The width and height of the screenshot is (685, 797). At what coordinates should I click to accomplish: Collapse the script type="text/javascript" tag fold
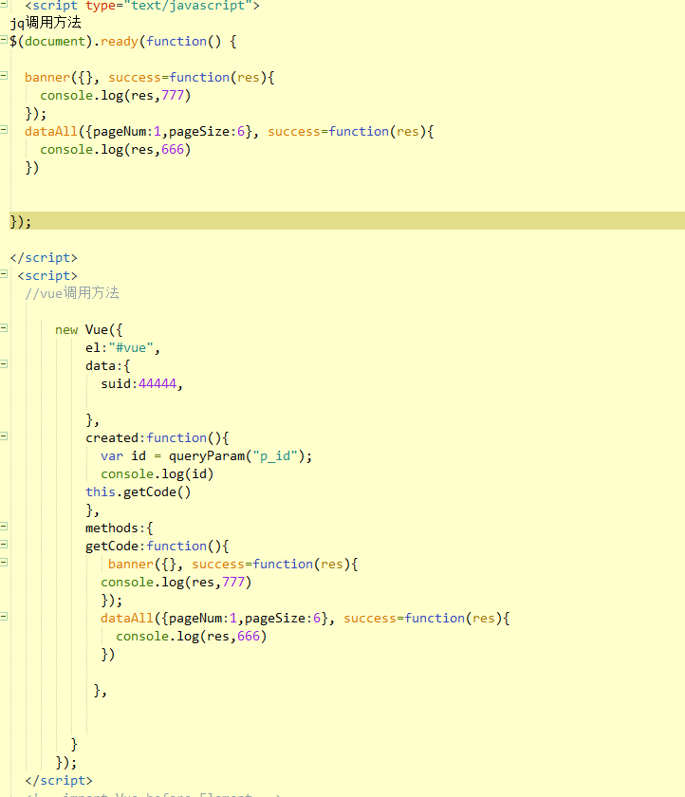click(x=4, y=4)
